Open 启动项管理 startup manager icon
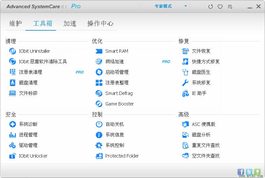 click(99, 72)
